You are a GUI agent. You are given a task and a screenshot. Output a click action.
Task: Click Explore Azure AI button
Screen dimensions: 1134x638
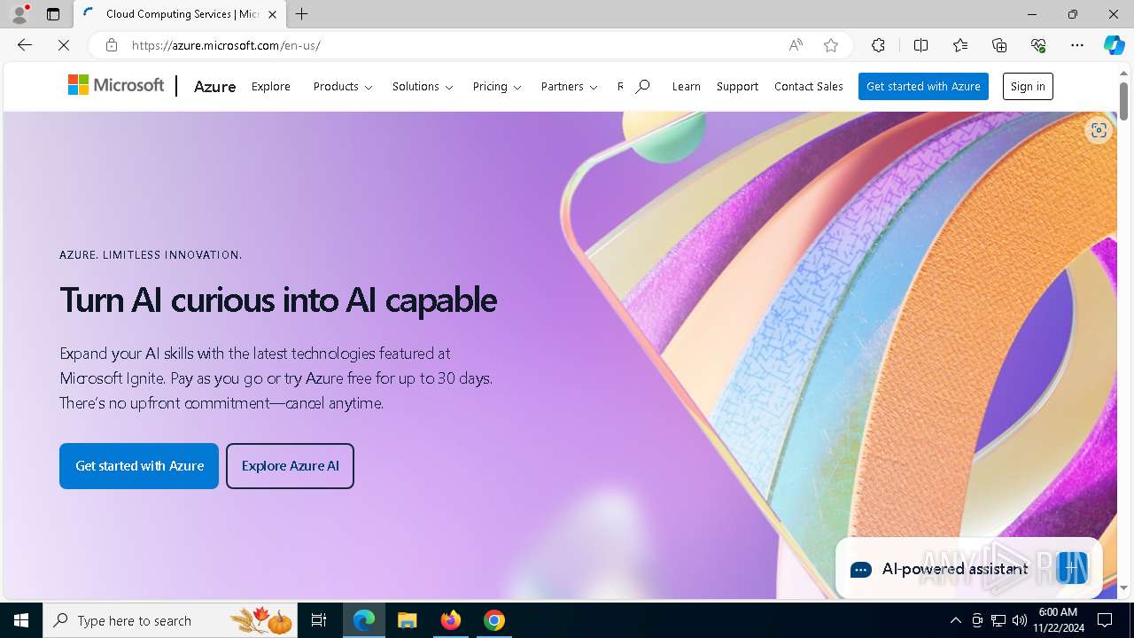(290, 466)
